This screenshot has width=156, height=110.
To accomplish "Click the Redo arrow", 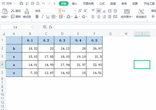I will pos(49,4).
